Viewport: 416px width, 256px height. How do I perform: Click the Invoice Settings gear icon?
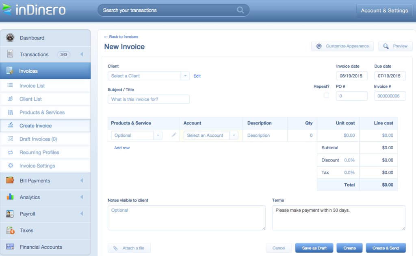click(x=10, y=166)
